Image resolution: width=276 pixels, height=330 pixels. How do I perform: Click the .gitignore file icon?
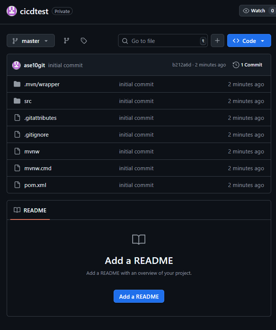pos(17,134)
